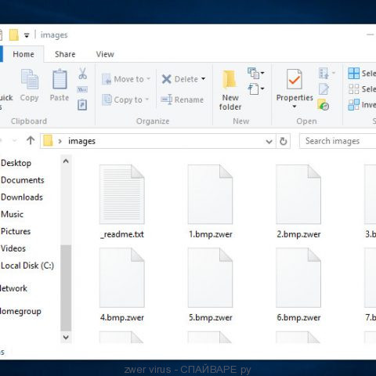Click the History icon in Open group
The image size is (376, 376).
324,104
